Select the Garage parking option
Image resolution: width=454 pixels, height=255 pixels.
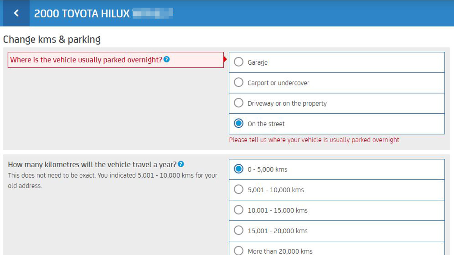(x=337, y=62)
